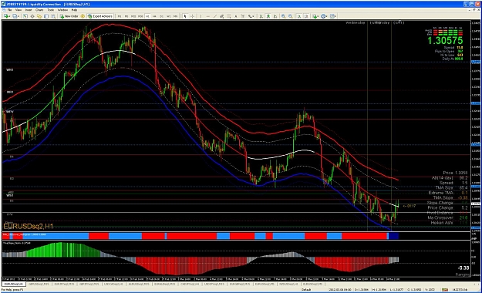Zoom in on the chart
The width and height of the screenshot is (482, 293).
[x=284, y=16]
